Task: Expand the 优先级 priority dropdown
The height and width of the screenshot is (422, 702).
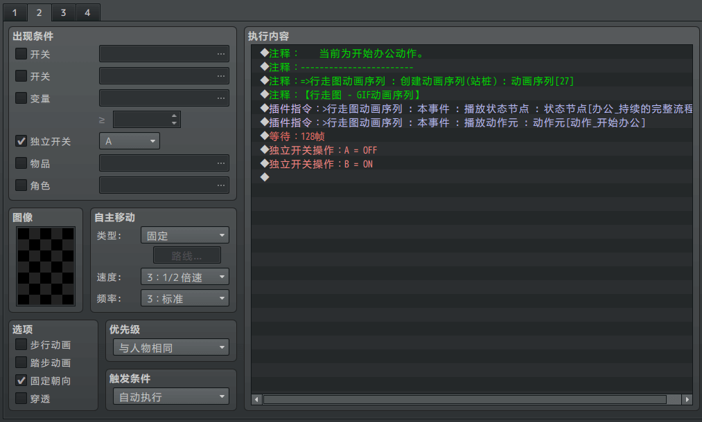Action: pyautogui.click(x=170, y=347)
